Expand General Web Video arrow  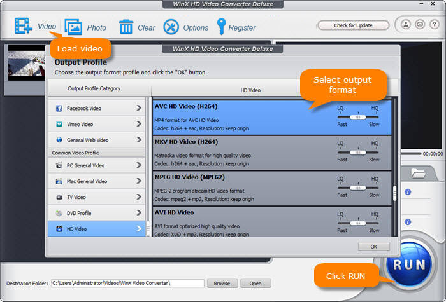[x=139, y=140]
